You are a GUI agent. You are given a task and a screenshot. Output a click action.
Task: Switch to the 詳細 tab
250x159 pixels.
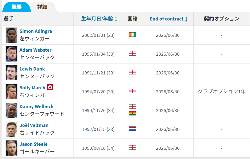click(x=42, y=7)
